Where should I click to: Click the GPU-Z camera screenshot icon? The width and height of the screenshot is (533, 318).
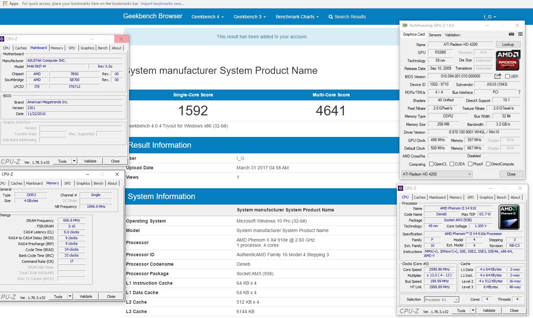click(511, 34)
